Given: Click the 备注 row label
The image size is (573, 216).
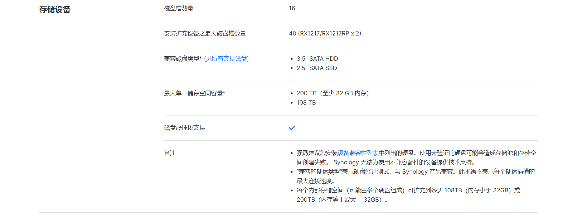Looking at the screenshot, I should 170,153.
